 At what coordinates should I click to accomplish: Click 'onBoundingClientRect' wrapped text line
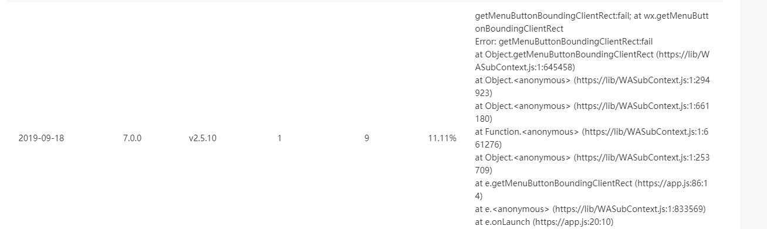pyautogui.click(x=519, y=29)
